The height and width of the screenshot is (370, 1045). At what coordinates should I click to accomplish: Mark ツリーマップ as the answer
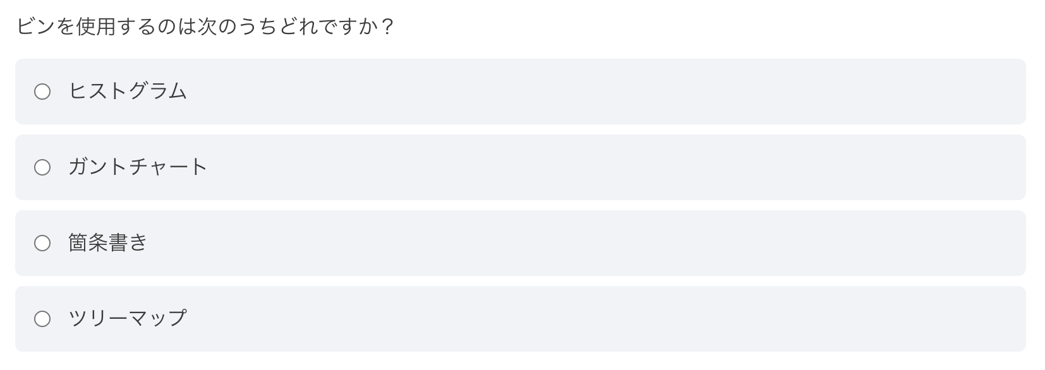(x=42, y=319)
